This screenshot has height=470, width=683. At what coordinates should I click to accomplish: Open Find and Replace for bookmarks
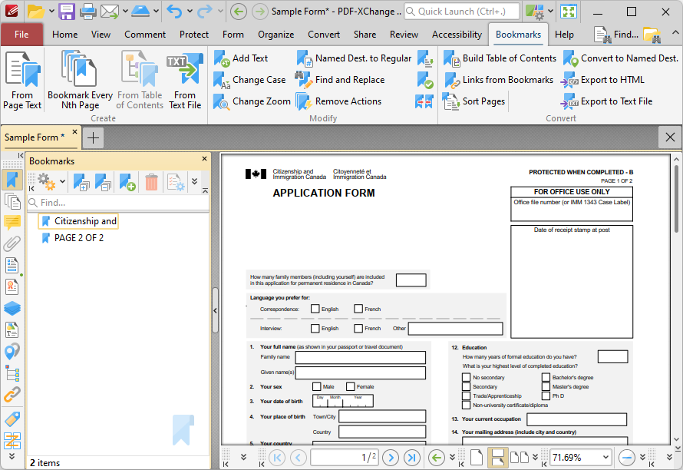[x=340, y=80]
